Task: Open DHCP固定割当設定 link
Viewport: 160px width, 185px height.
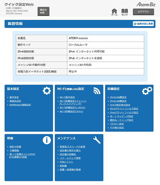Action: point(120,105)
